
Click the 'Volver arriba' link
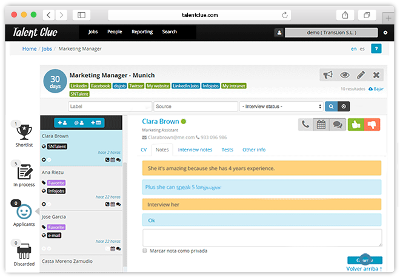[364, 268]
